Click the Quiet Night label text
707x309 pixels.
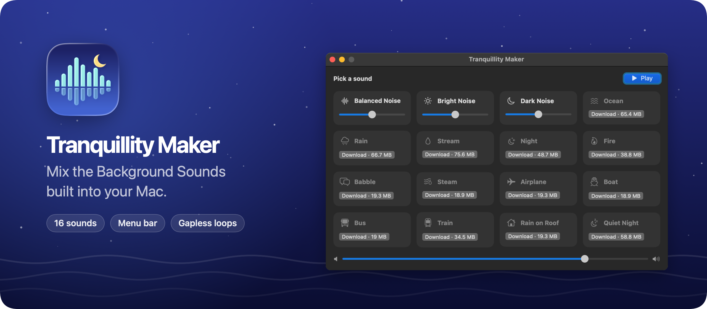pos(621,223)
